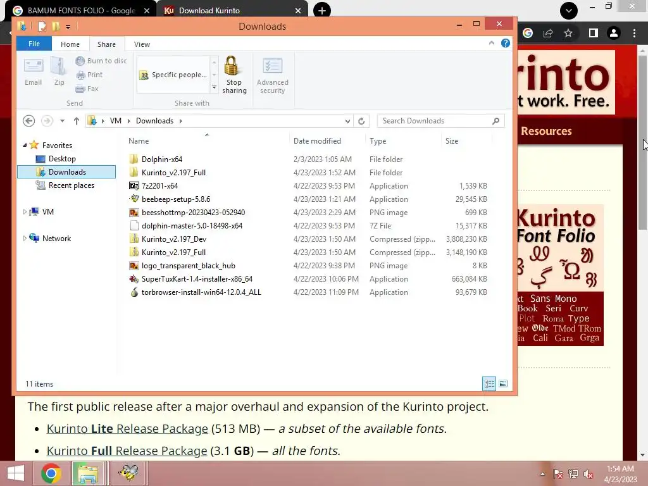Open Windows Start button

click(x=16, y=473)
